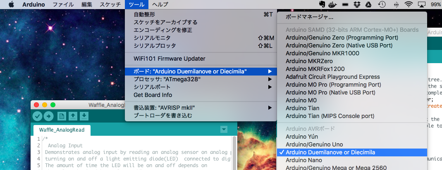The width and height of the screenshot is (442, 170).
Task: Click the sketch editor vertical scrollbar
Action: [x=234, y=153]
